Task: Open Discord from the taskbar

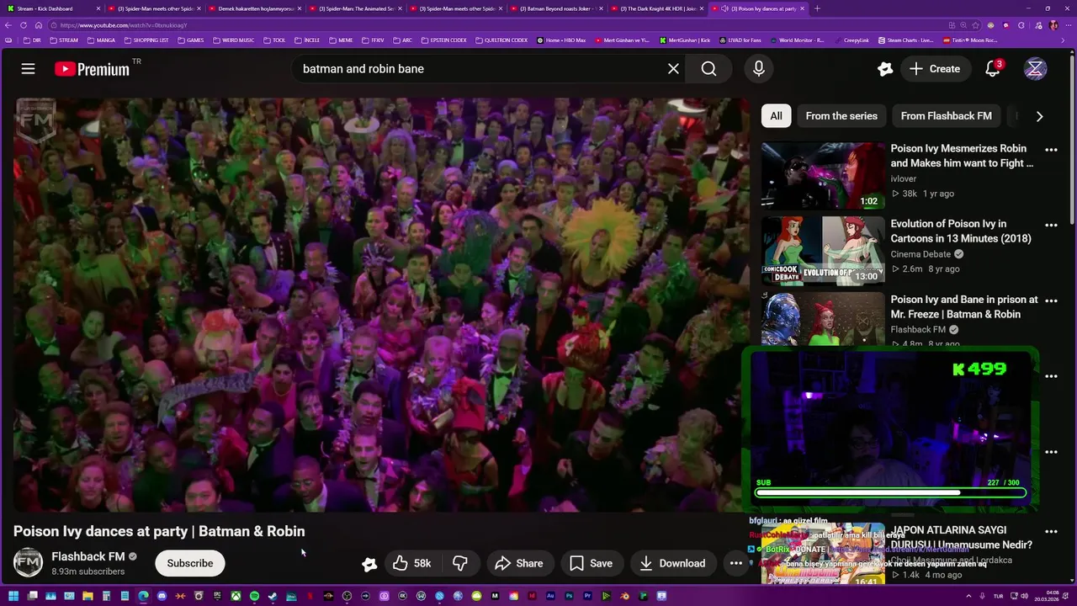Action: [162, 597]
